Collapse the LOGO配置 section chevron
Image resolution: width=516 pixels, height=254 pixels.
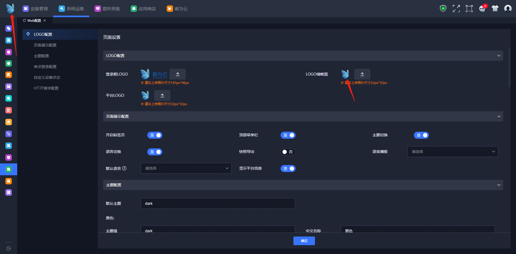499,56
